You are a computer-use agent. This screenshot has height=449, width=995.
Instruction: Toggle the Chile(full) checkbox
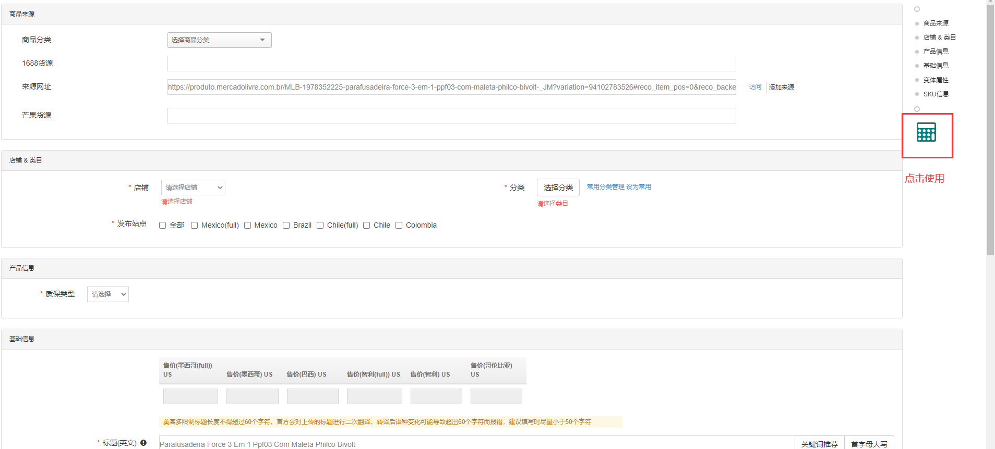coord(320,226)
